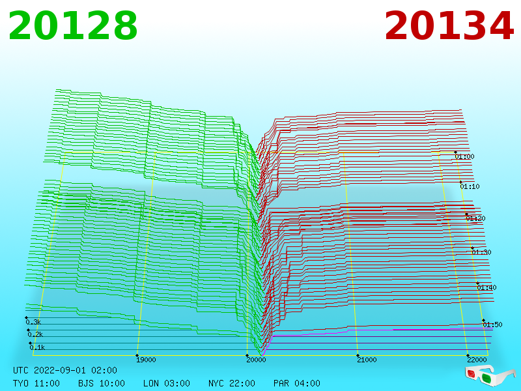The image size is (521, 391).
Task: Click the red ask price 20134
Action: (449, 26)
